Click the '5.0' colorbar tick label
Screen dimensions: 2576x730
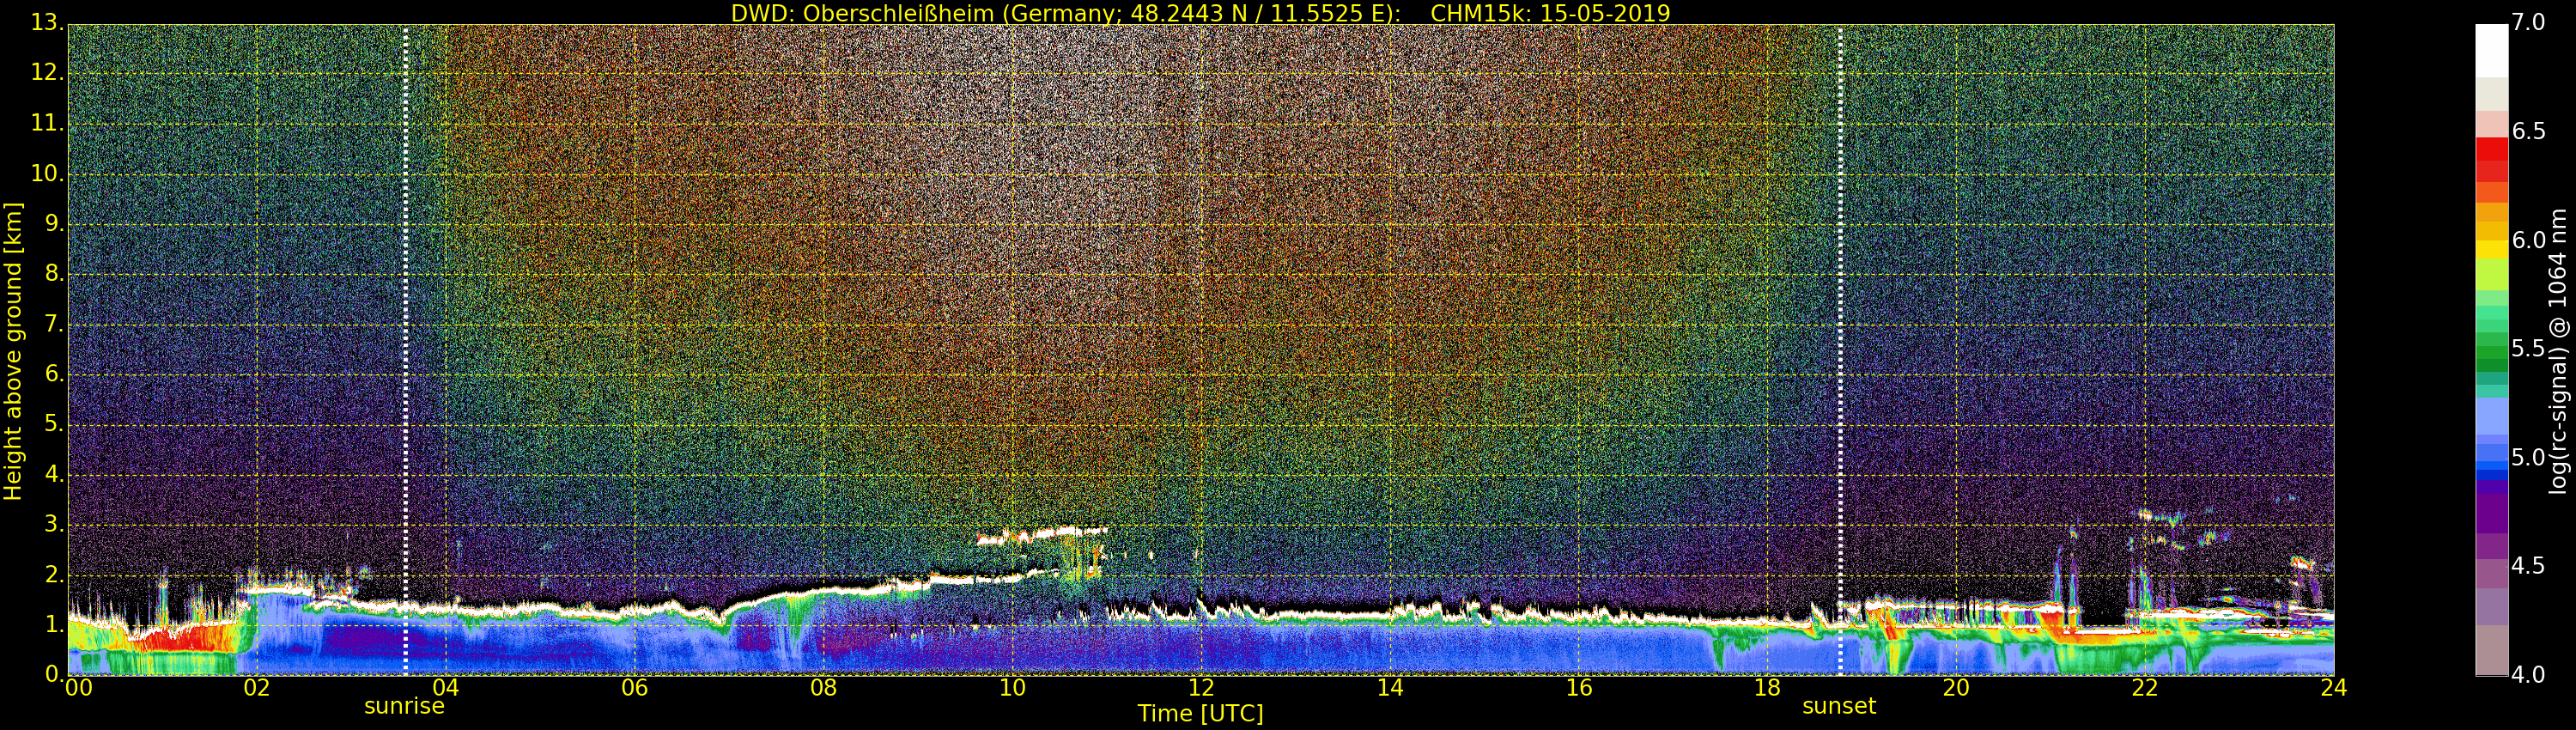tap(2528, 458)
